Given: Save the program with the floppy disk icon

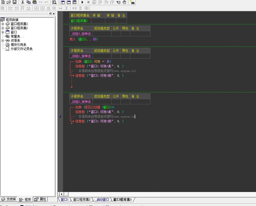Looking at the screenshot, I should [15, 2].
